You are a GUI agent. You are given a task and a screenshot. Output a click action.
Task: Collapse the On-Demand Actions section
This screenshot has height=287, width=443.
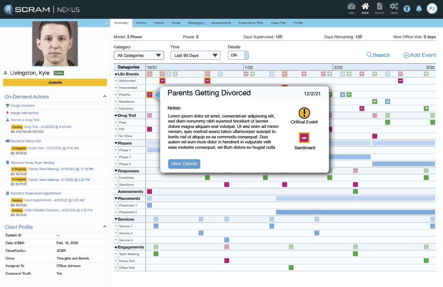click(105, 97)
